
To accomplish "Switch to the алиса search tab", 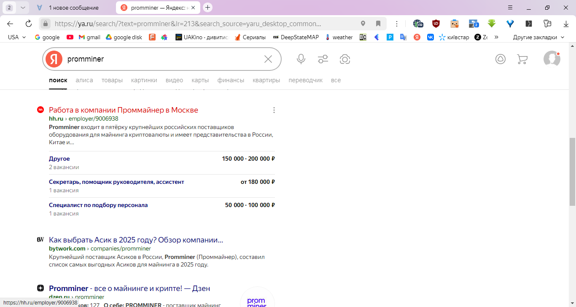I will coord(84,80).
